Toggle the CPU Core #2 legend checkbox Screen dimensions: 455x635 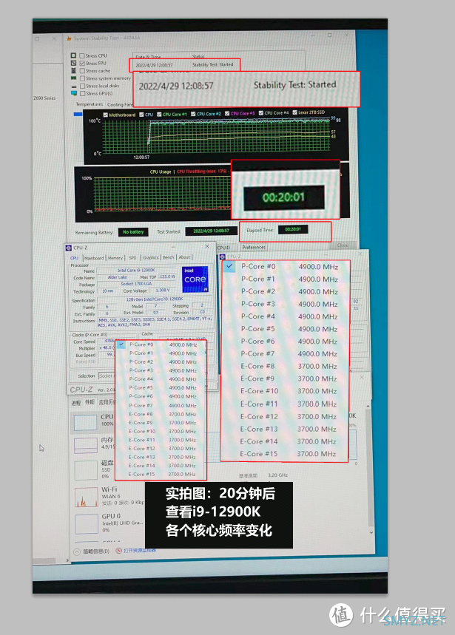193,114
